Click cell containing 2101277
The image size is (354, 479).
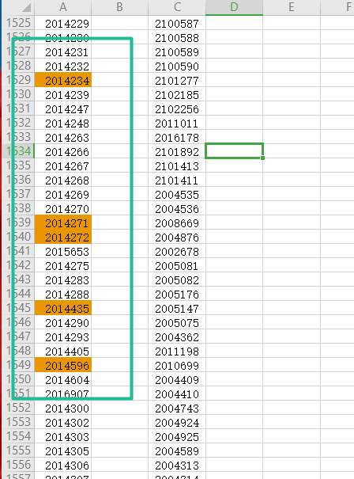177,80
